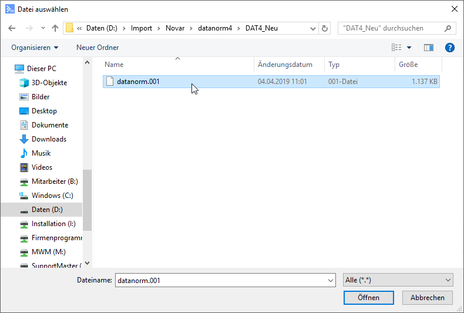The image size is (464, 313).
Task: Expand the recent locations dropdown arrow
Action: click(43, 28)
